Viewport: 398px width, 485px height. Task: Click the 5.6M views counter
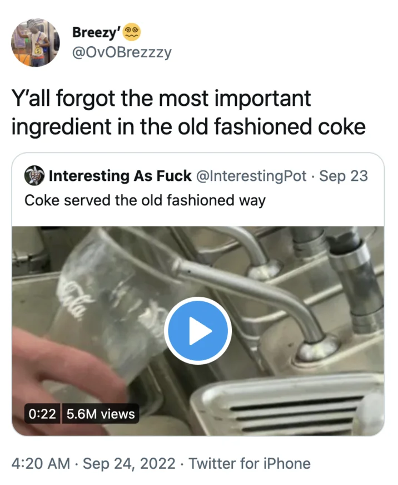(x=101, y=414)
